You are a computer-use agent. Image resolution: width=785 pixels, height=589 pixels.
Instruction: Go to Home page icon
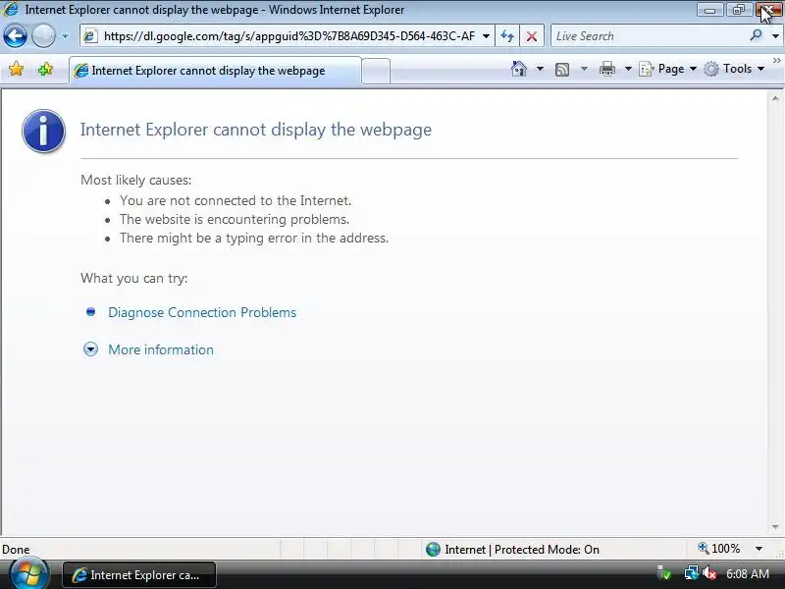pos(519,69)
